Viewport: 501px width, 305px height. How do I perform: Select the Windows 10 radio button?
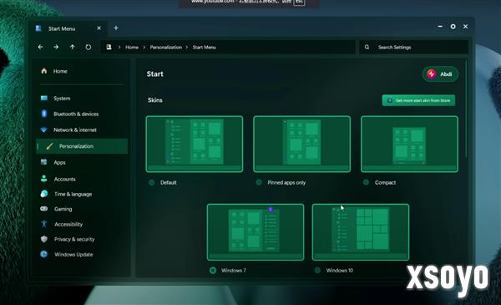tap(317, 270)
